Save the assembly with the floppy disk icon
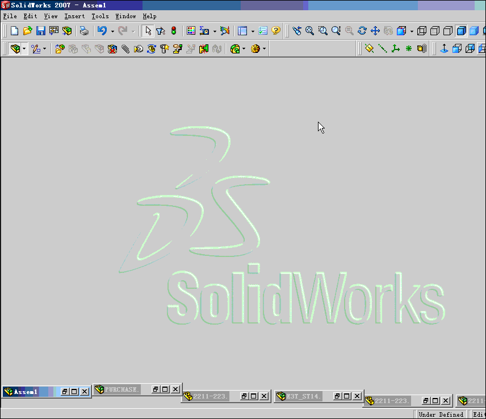Image resolution: width=486 pixels, height=419 pixels. 41,31
